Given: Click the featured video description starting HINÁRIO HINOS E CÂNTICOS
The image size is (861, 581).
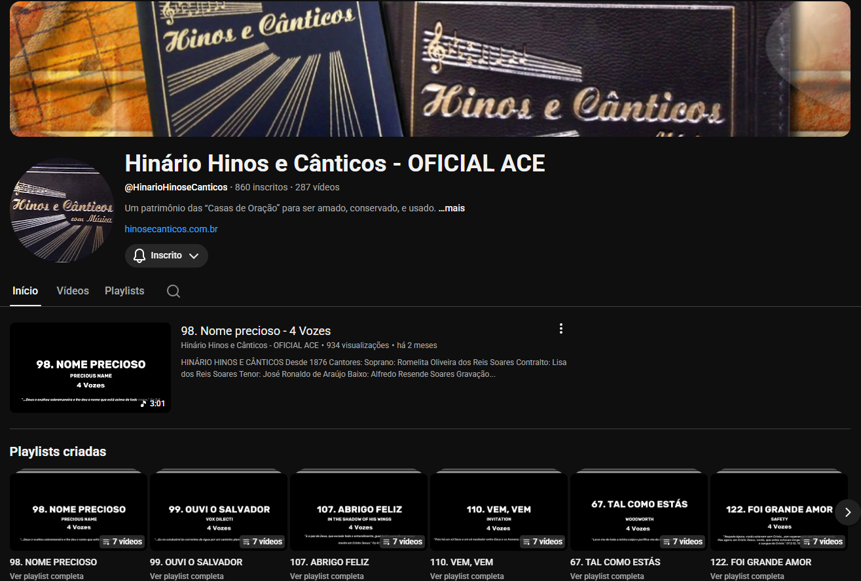Looking at the screenshot, I should (x=374, y=368).
